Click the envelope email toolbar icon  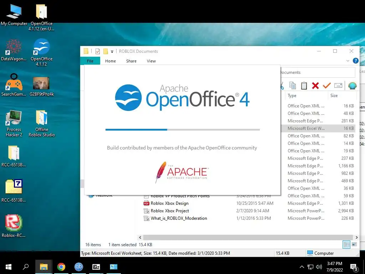(338, 86)
